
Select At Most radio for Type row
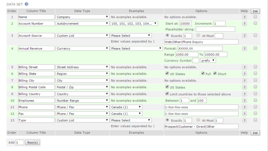pos(198,120)
